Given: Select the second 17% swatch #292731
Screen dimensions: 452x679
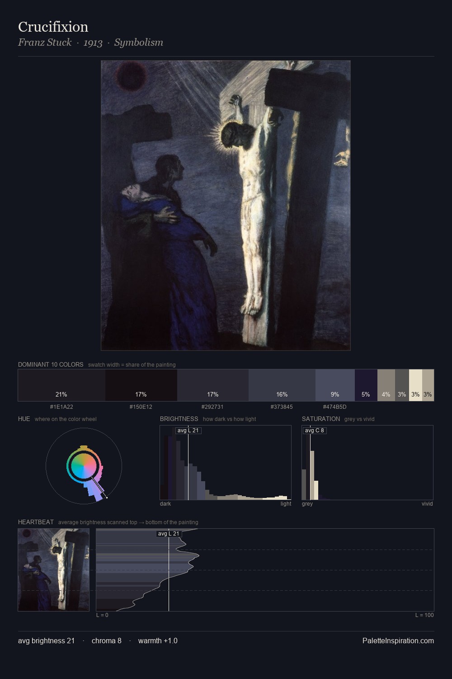Looking at the screenshot, I should (213, 385).
